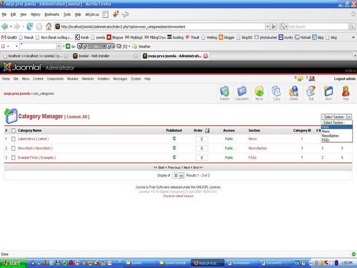Click the Move category icon

[x=259, y=93]
